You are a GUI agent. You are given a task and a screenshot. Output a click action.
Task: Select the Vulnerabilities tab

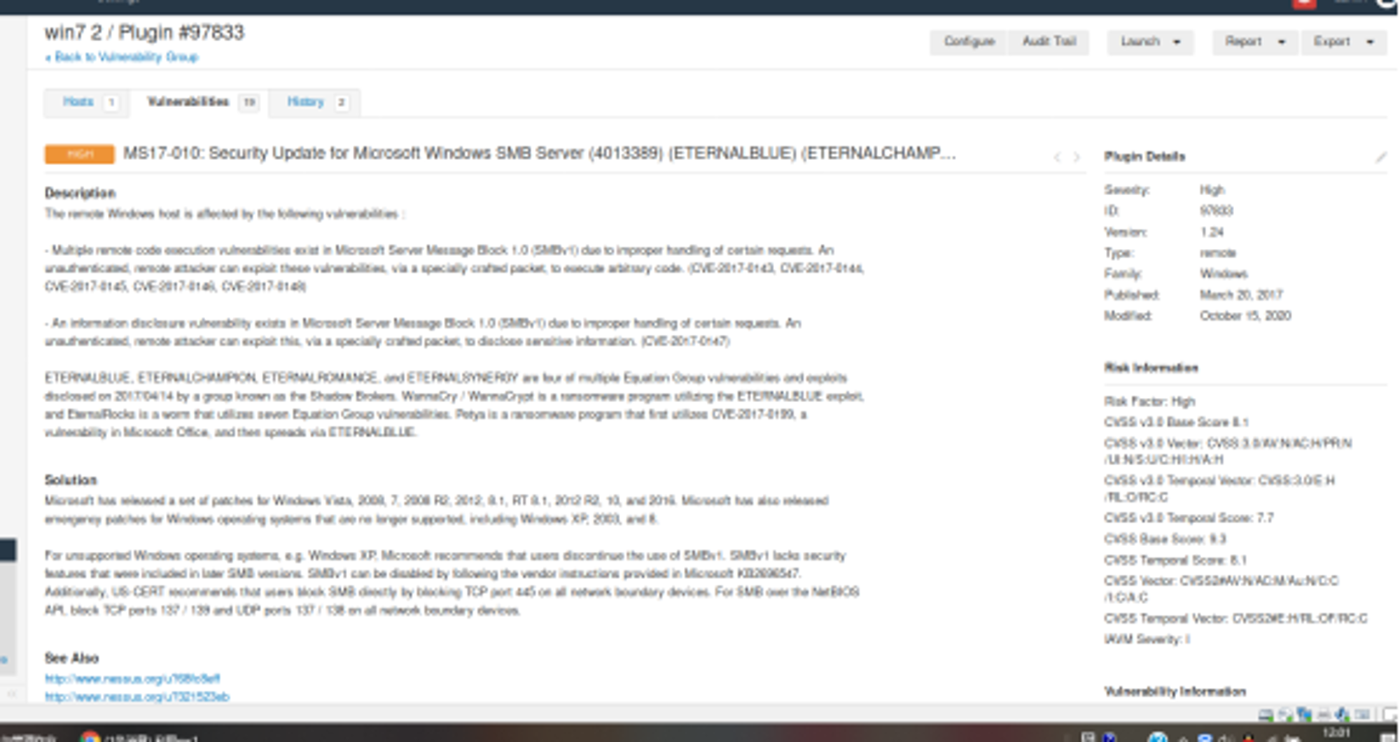199,102
